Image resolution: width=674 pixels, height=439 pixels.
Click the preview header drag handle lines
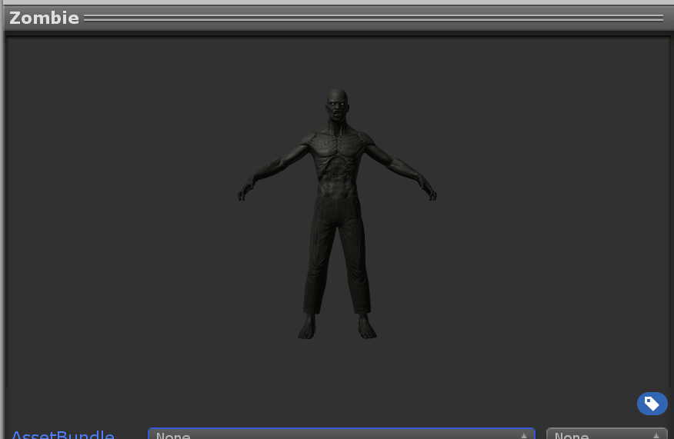click(373, 18)
